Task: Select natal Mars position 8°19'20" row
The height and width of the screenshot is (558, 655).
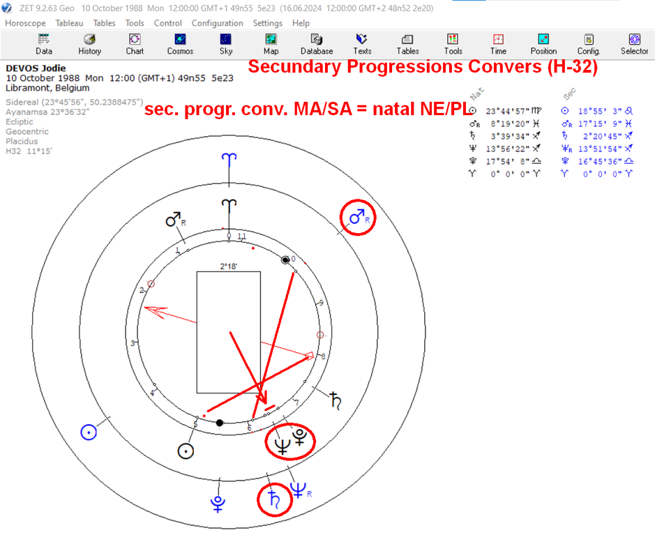Action: point(506,123)
